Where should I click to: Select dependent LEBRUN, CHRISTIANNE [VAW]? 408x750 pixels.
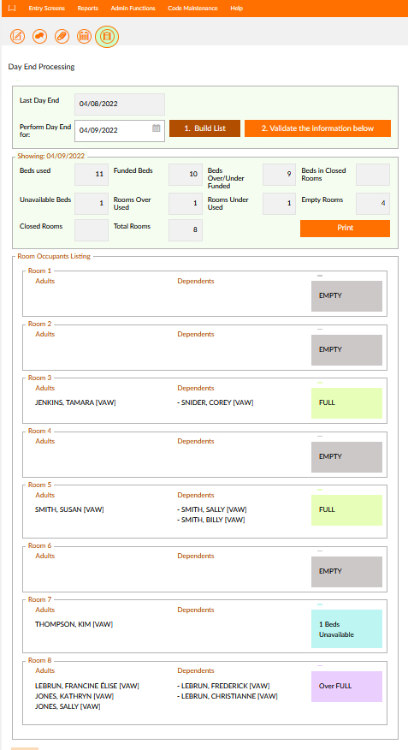(227, 696)
